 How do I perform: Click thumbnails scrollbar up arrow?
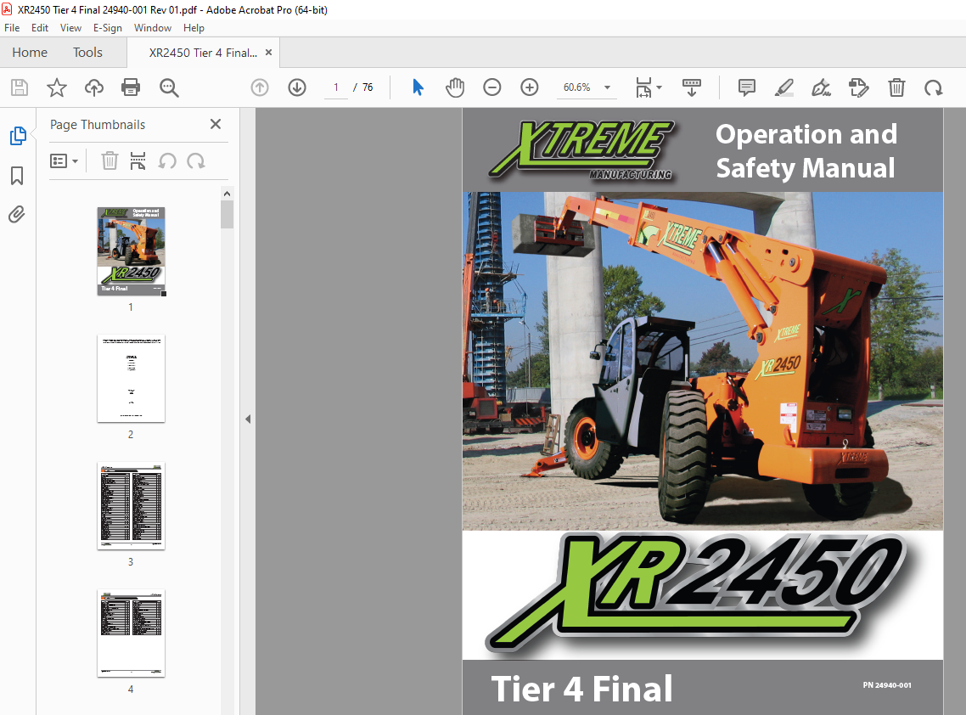pos(227,194)
